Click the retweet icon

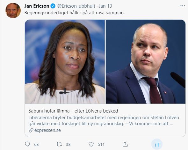(x=59, y=144)
